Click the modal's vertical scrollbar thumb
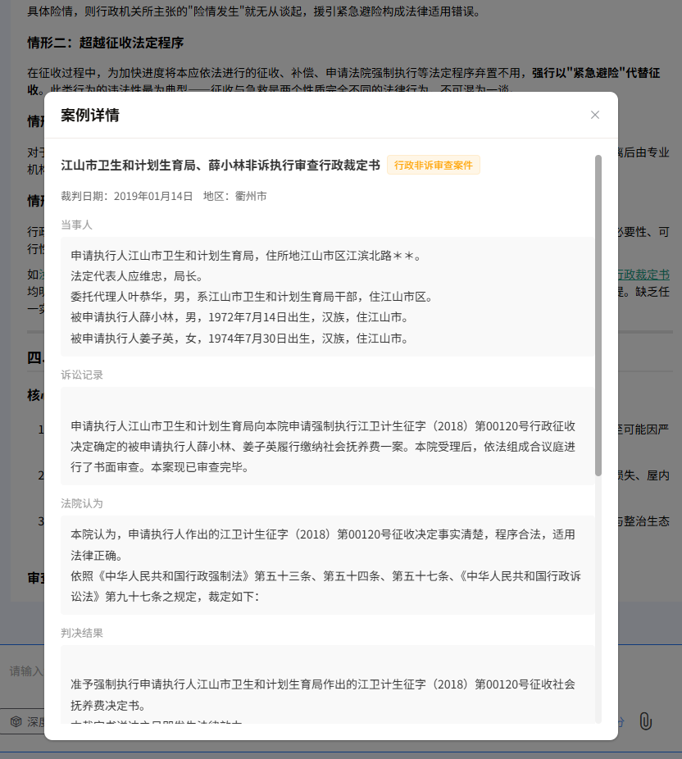Image resolution: width=682 pixels, height=759 pixels. (x=598, y=315)
